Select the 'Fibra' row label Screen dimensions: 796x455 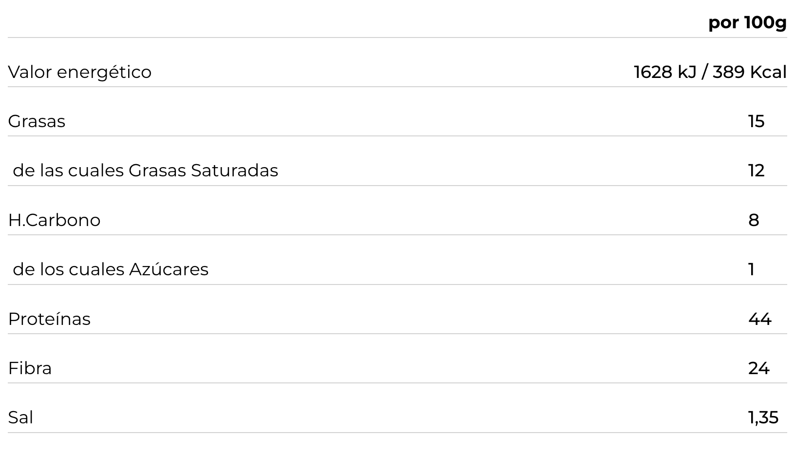(x=30, y=368)
